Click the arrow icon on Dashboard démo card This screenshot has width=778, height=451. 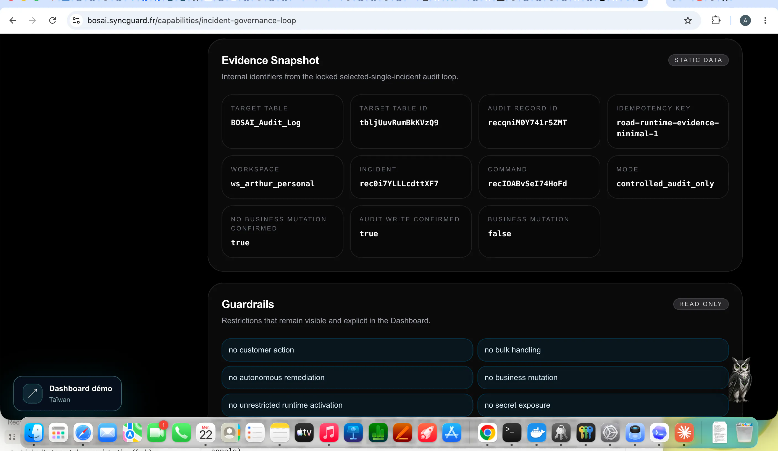pyautogui.click(x=32, y=393)
